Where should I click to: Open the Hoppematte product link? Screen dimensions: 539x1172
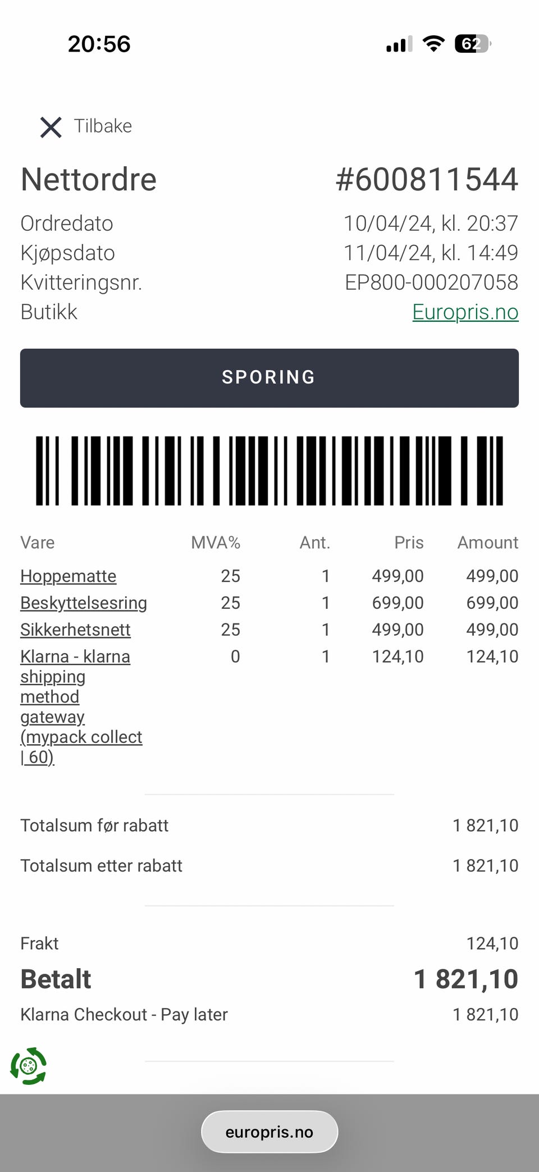click(x=68, y=576)
